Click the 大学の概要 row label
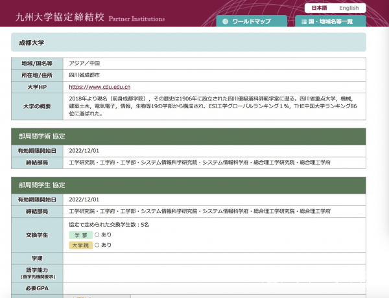Image resolution: width=389 pixels, height=298 pixels. (x=37, y=107)
